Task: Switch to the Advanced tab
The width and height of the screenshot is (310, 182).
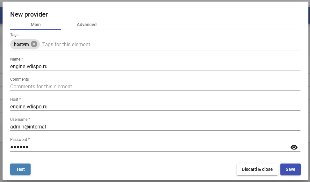Action: pyautogui.click(x=87, y=25)
